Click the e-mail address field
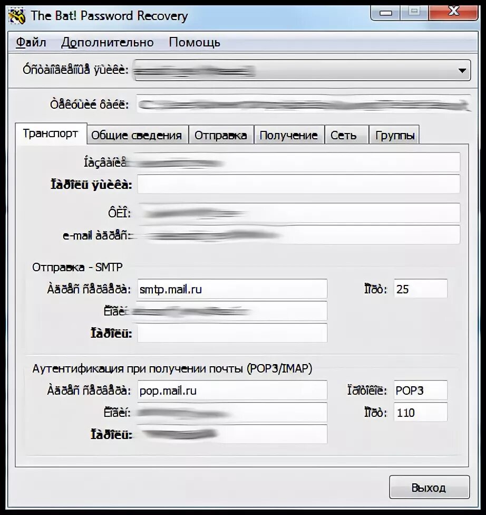The image size is (486, 515). (x=298, y=235)
